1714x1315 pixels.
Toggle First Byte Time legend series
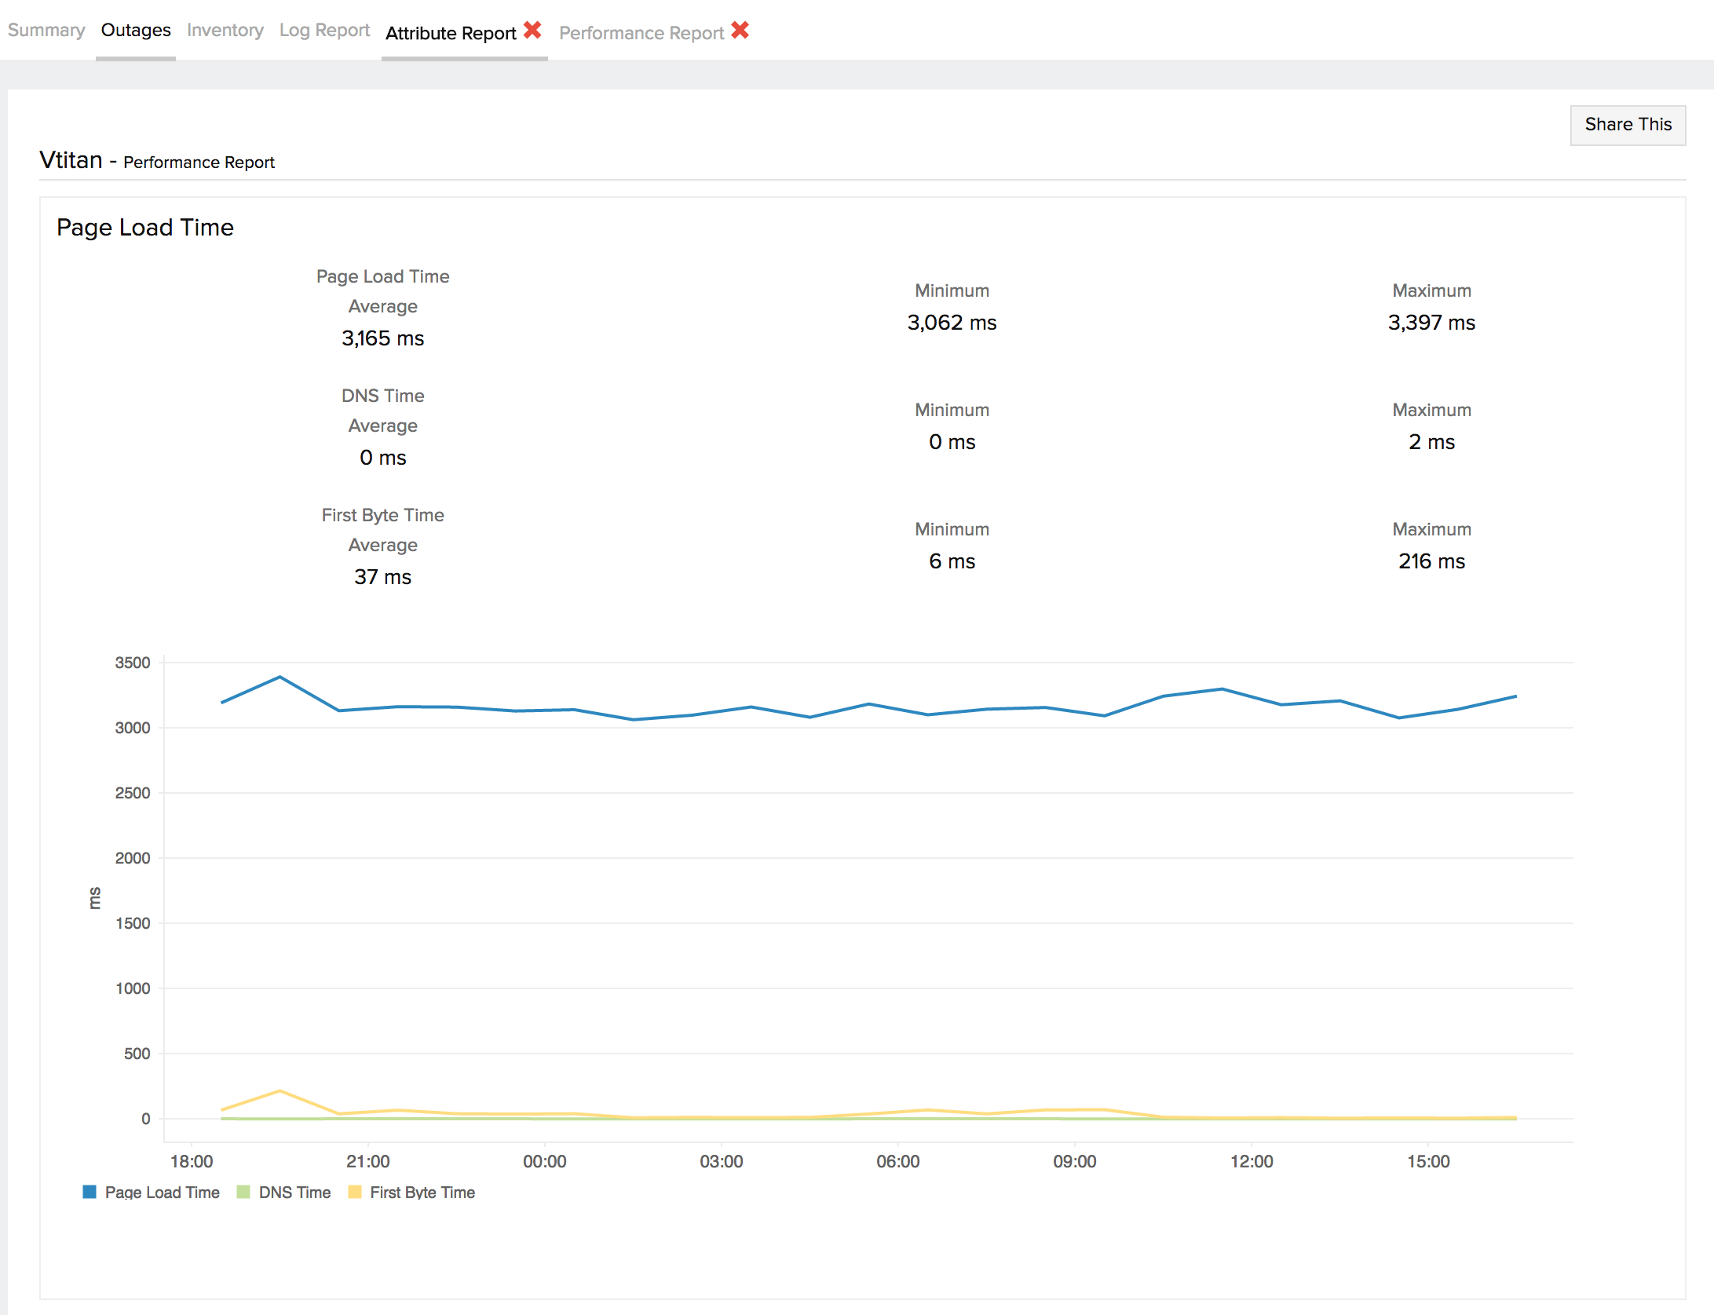422,1193
